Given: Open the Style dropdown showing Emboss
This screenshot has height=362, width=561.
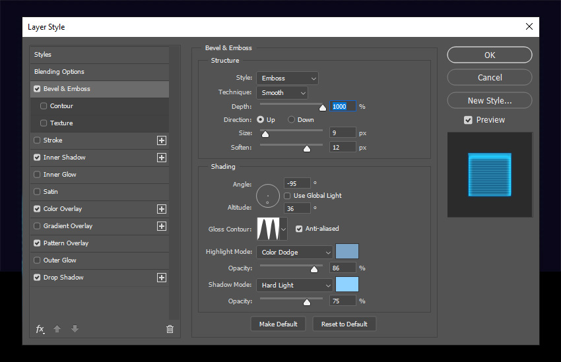Looking at the screenshot, I should (x=287, y=78).
